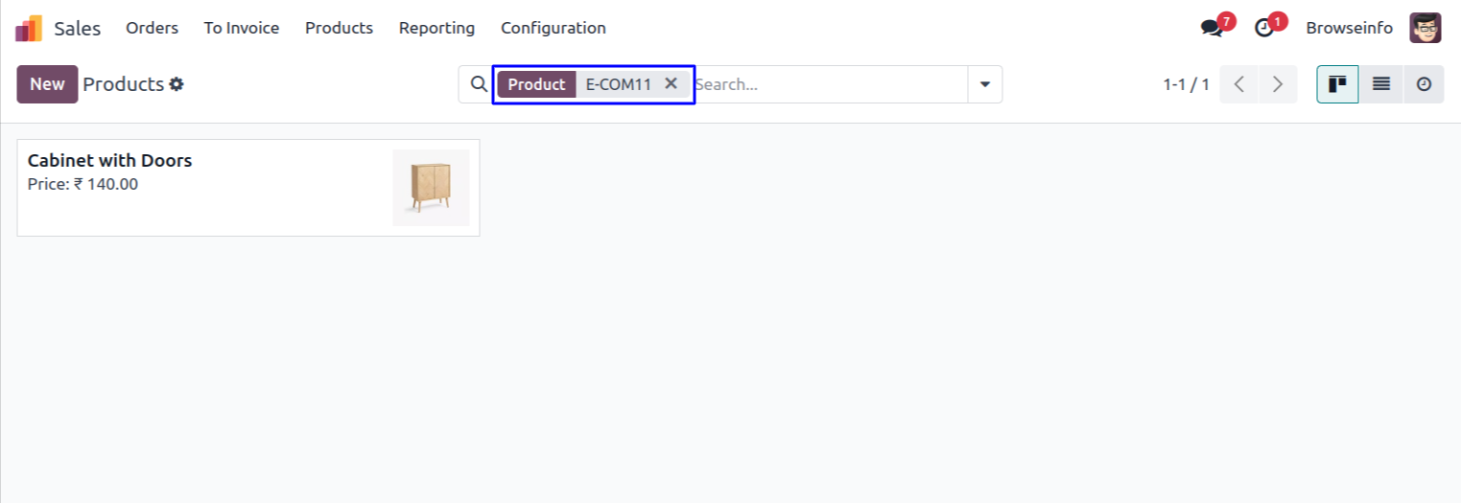Open the To Invoice menu
Image resolution: width=1461 pixels, height=503 pixels.
(242, 28)
